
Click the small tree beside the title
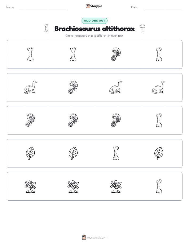click(x=142, y=28)
